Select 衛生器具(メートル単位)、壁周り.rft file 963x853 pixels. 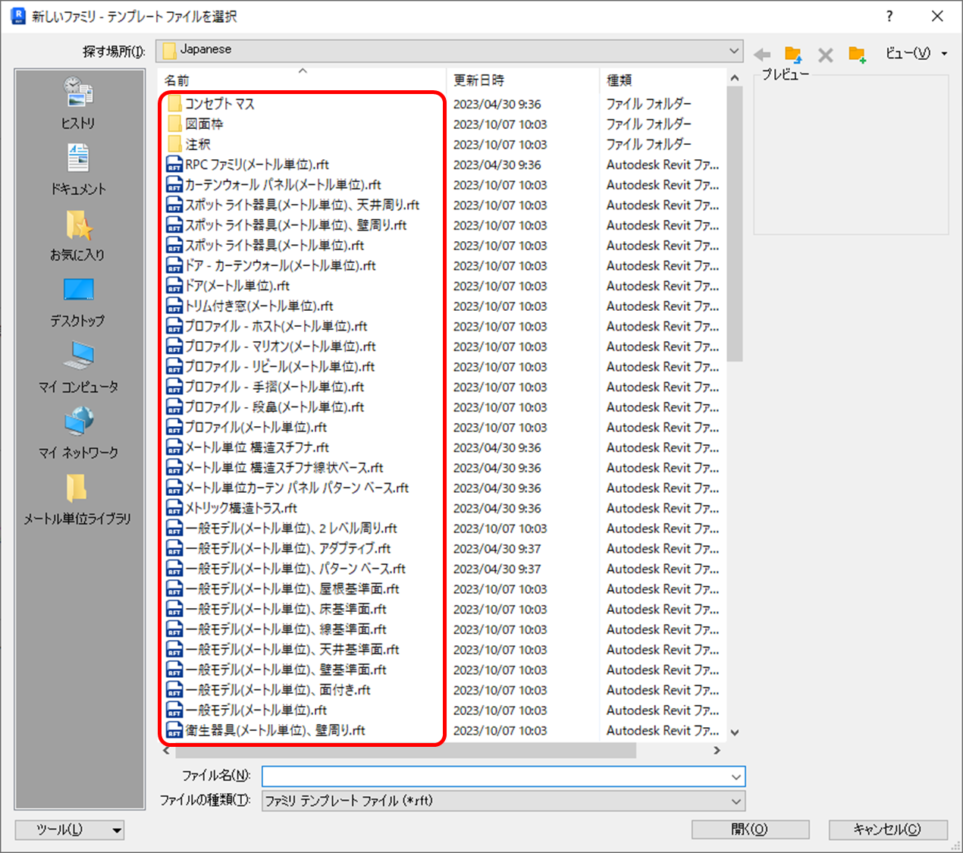pos(266,731)
